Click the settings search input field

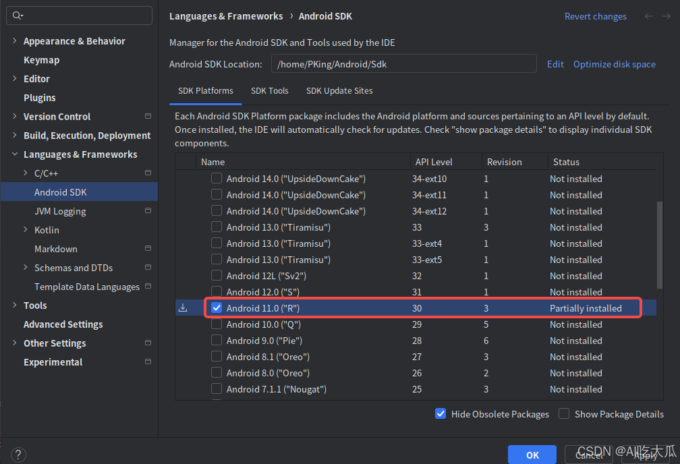tap(80, 16)
